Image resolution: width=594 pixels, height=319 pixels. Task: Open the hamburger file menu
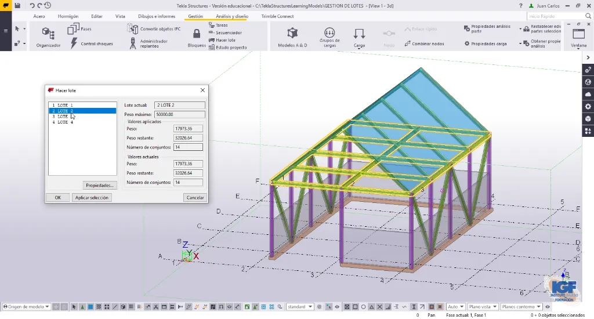[6, 31]
